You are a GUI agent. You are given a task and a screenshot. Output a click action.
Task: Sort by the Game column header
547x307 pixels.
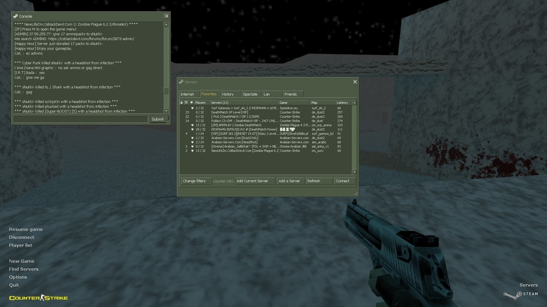[294, 103]
